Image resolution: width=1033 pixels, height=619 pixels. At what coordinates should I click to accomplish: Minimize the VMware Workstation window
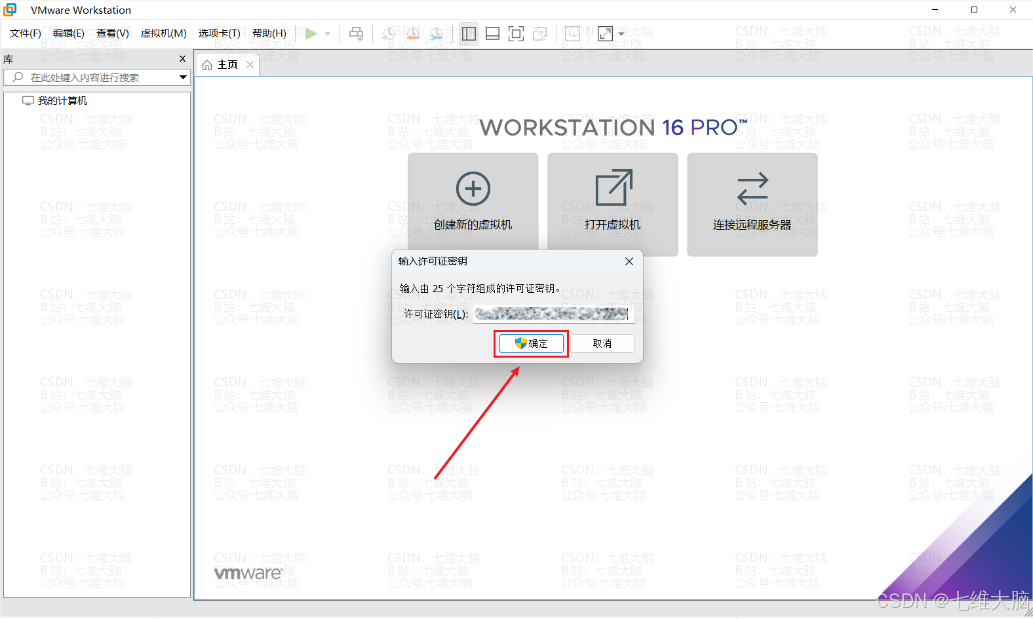[x=935, y=10]
